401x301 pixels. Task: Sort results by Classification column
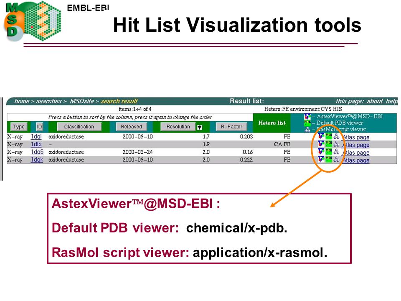79,127
